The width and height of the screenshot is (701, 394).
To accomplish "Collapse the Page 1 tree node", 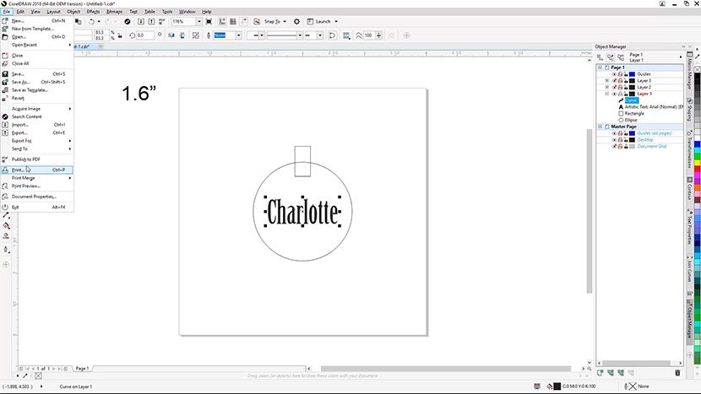I will [x=600, y=67].
